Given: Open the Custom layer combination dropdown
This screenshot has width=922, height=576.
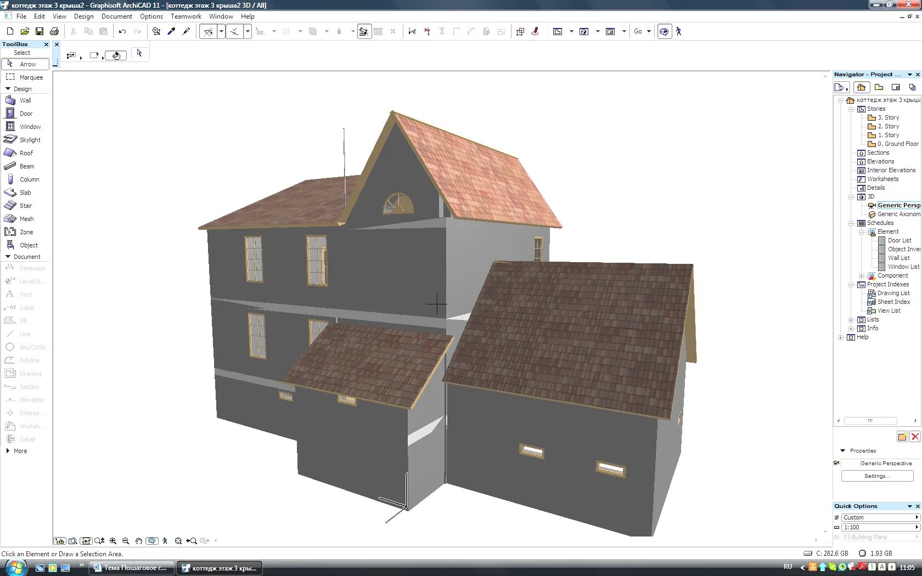Looking at the screenshot, I should click(880, 517).
